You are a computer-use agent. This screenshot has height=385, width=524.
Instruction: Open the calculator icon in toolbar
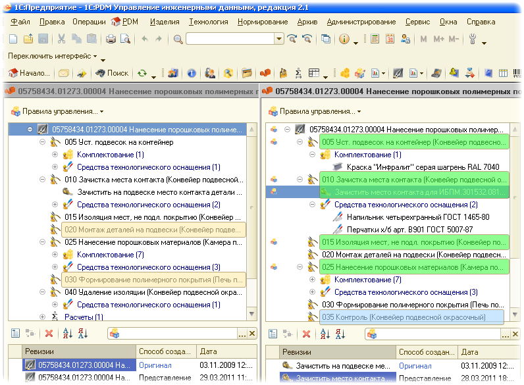click(x=375, y=39)
